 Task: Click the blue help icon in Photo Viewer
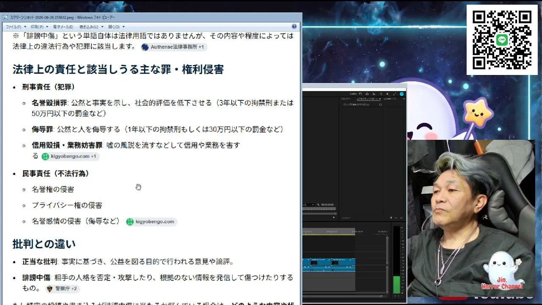[294, 26]
